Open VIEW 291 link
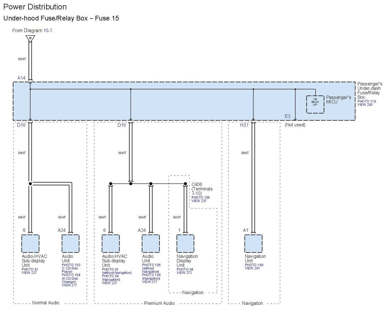The image size is (386, 309). [x=252, y=268]
